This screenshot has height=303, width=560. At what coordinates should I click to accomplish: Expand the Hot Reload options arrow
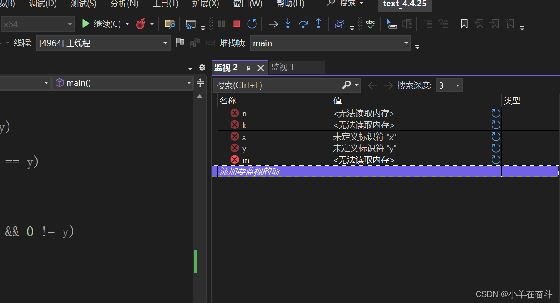click(152, 24)
